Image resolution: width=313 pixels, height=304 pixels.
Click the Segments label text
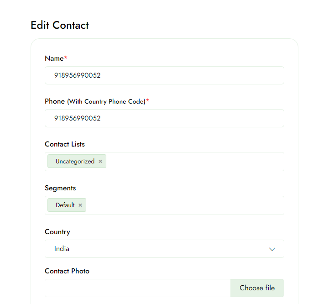tap(60, 188)
